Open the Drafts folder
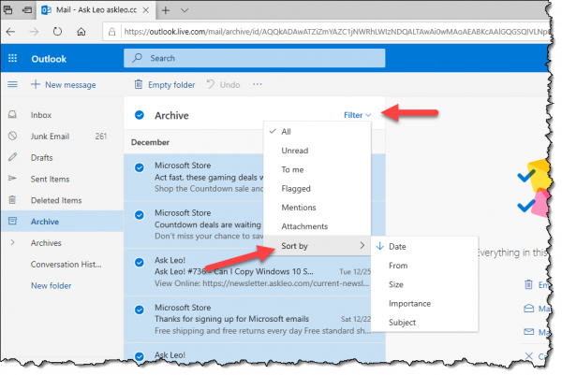Viewport: 562px width, 375px height. [43, 156]
